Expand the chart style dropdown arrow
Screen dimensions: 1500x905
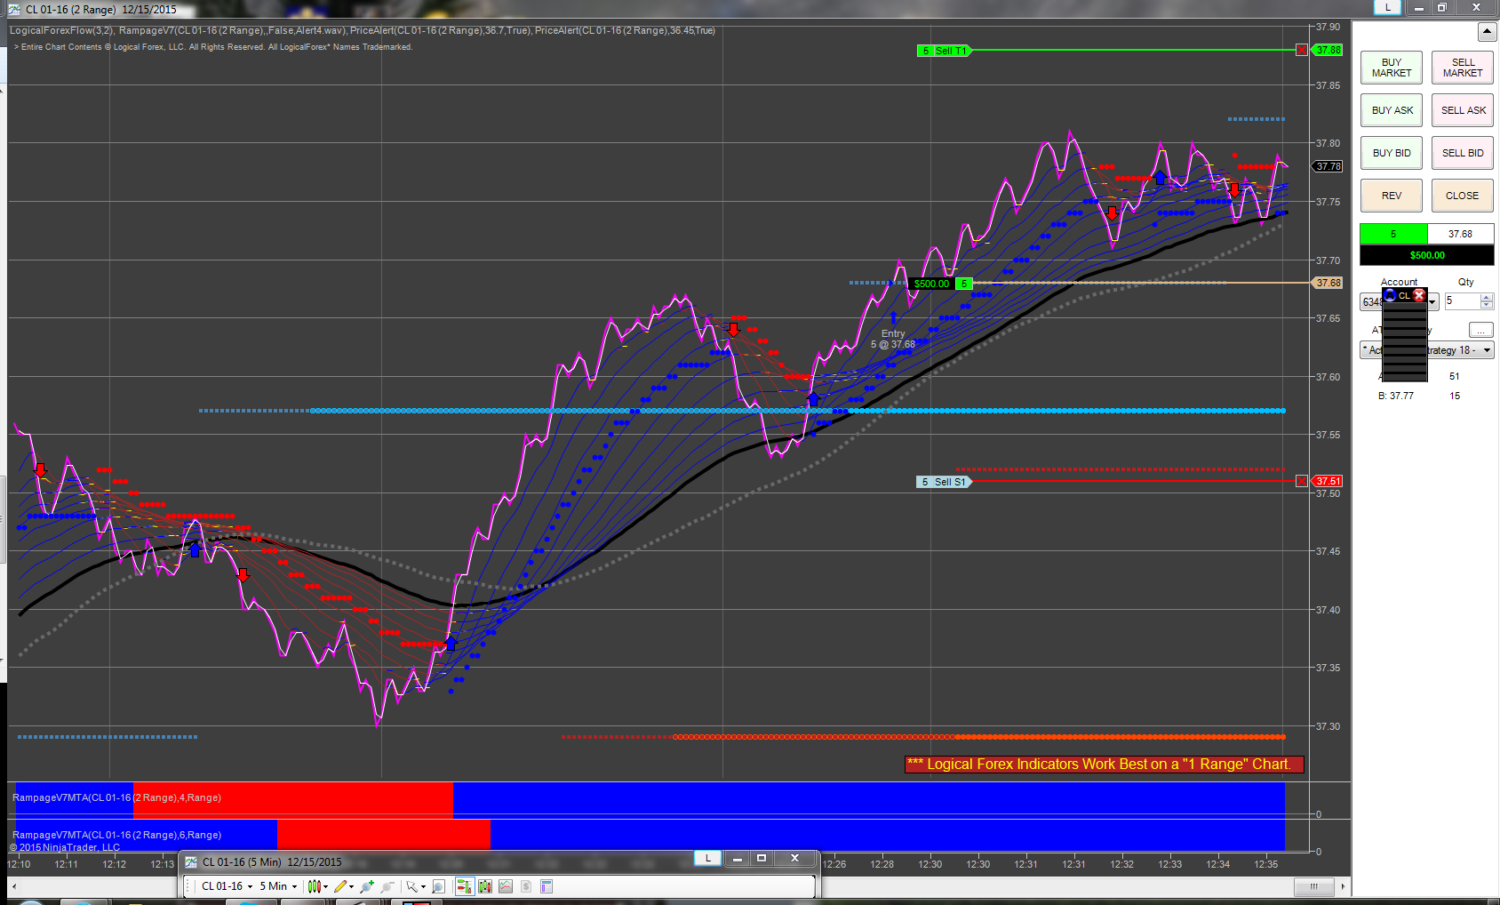(326, 886)
